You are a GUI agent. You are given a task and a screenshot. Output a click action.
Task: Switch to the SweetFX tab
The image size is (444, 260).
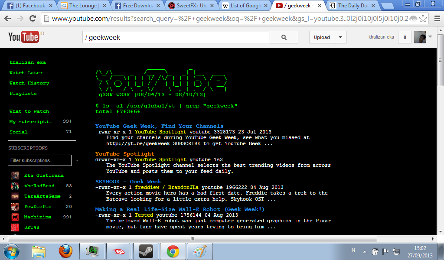tap(191, 5)
